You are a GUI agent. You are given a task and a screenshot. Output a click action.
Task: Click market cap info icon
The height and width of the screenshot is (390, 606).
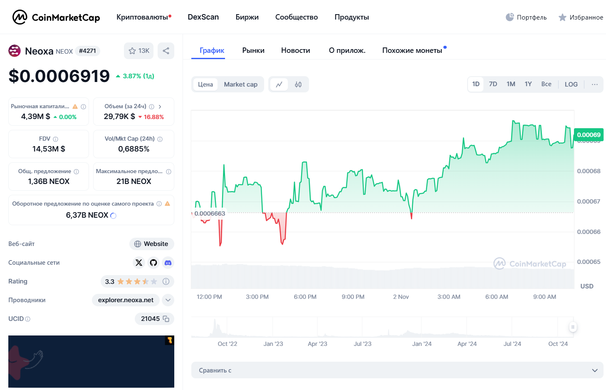coord(84,107)
